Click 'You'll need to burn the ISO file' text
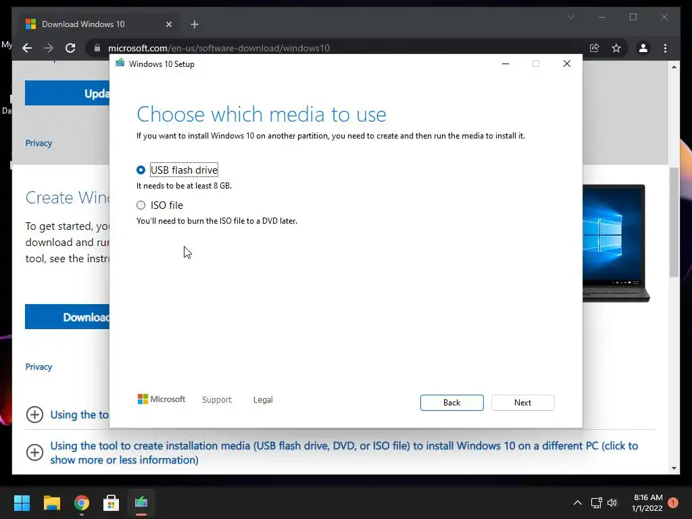Viewport: 692px width, 519px height. pos(217,221)
